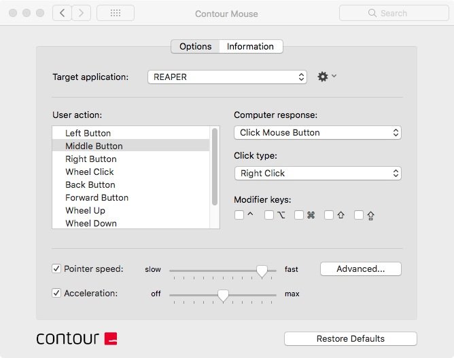Show all preferences grid button
454x358 pixels.
116,13
